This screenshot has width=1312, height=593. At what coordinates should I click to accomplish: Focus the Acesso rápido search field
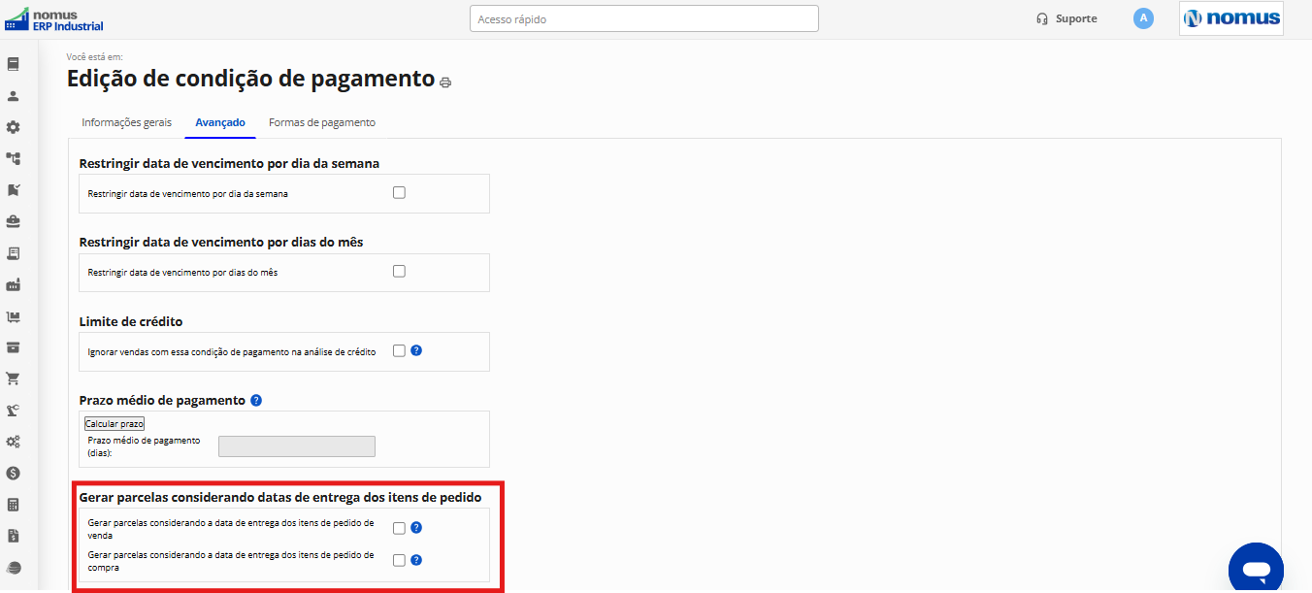tap(644, 18)
